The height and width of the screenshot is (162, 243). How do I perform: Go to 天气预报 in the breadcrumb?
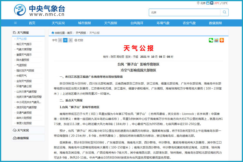tap(81, 33)
